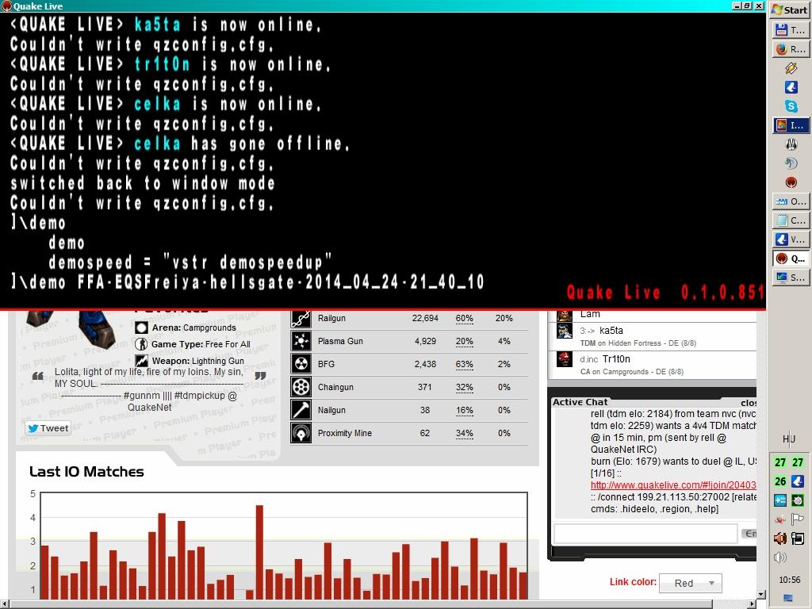Launch Skype from the quick launch
Screen dimensions: 812x609
coord(791,106)
